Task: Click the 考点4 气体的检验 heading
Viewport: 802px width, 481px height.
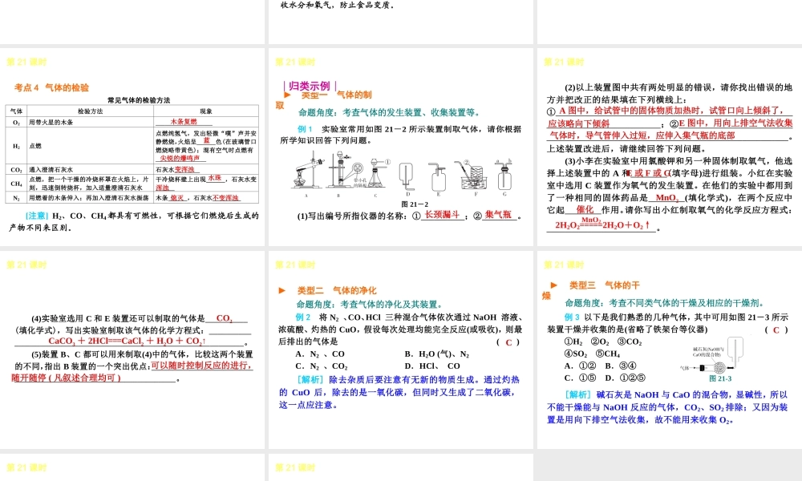Action: pyautogui.click(x=51, y=87)
